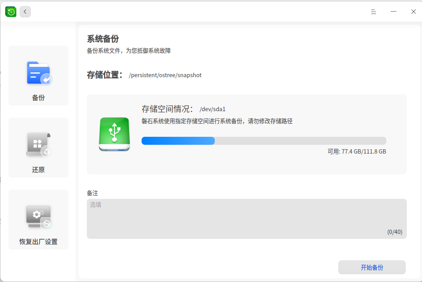Viewport: 422px width, 282px height.
Task: Switch to the 恢复出厂设置 tab label
Action: pyautogui.click(x=38, y=242)
